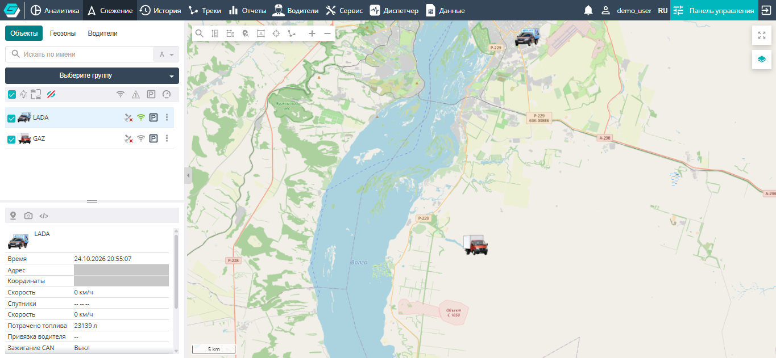This screenshot has height=358, width=776.
Task: Toggle the parking column filter in header
Action: click(151, 94)
